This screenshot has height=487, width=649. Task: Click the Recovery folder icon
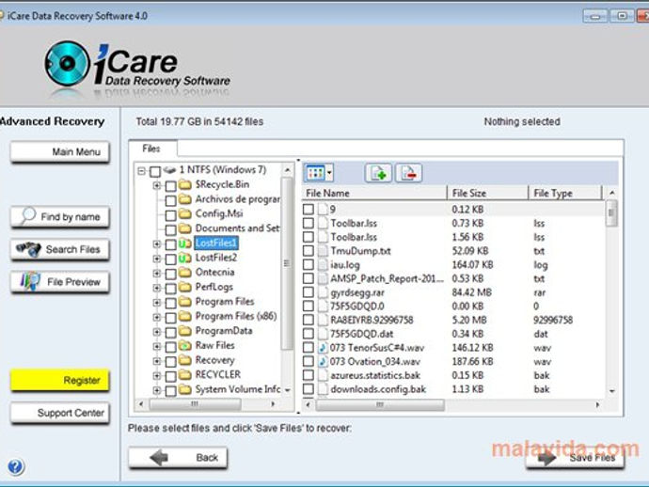coord(184,360)
